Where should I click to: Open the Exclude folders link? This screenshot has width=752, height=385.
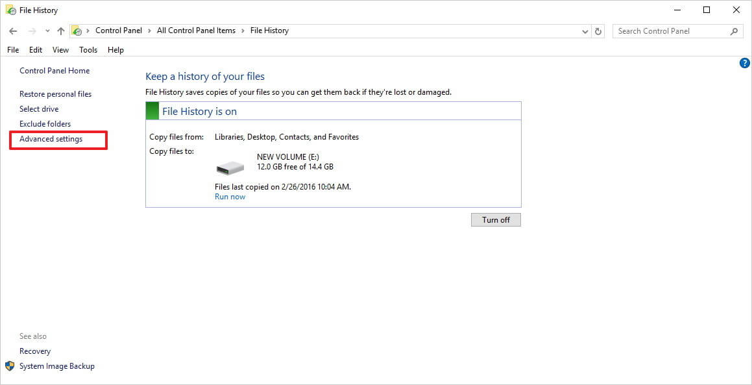[45, 124]
